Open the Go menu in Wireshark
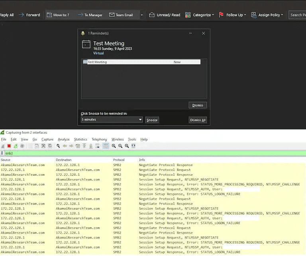Viewport: 306px width, 256px height. [35, 139]
